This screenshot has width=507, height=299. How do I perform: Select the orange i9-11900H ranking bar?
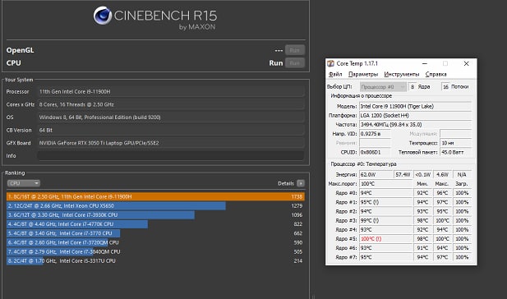(155, 196)
